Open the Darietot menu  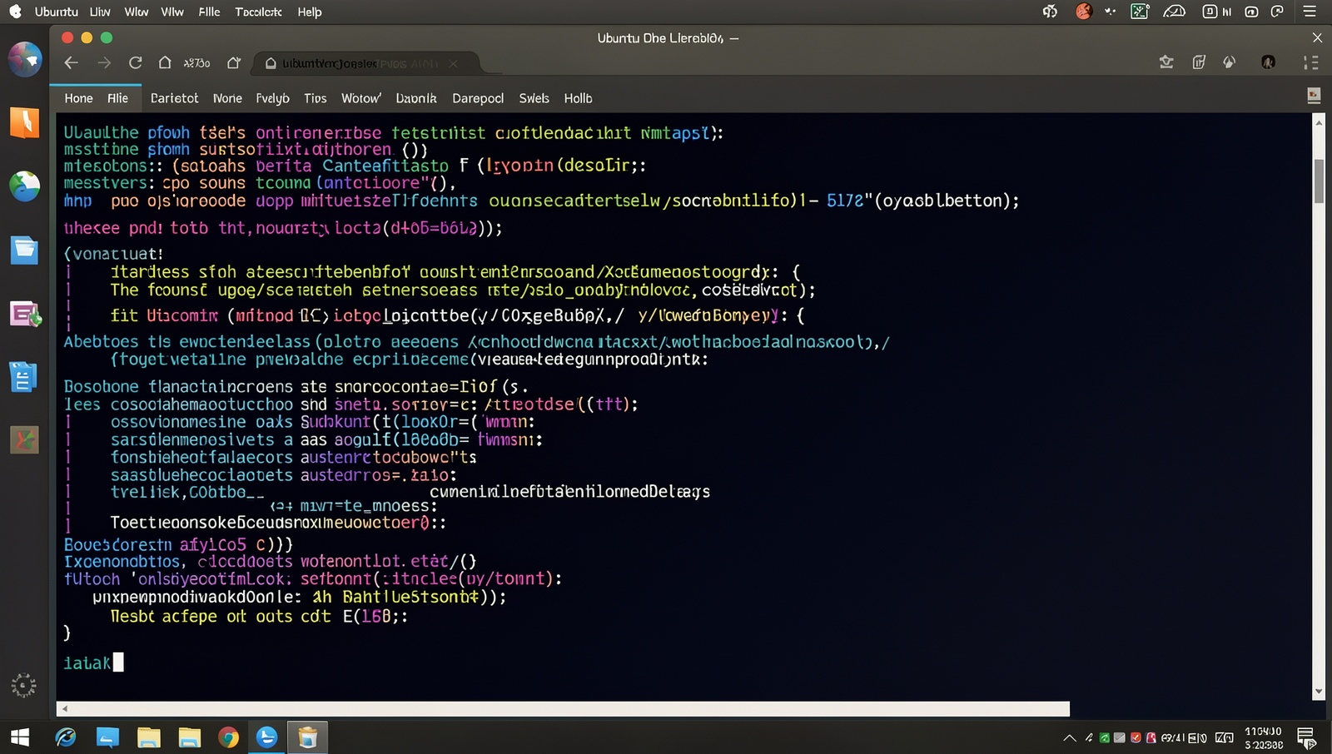pyautogui.click(x=174, y=98)
